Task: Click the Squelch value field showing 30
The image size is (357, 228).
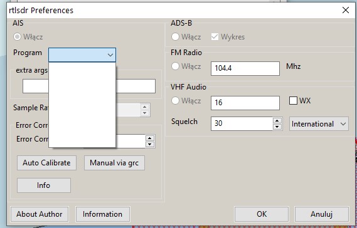Action: pyautogui.click(x=242, y=123)
